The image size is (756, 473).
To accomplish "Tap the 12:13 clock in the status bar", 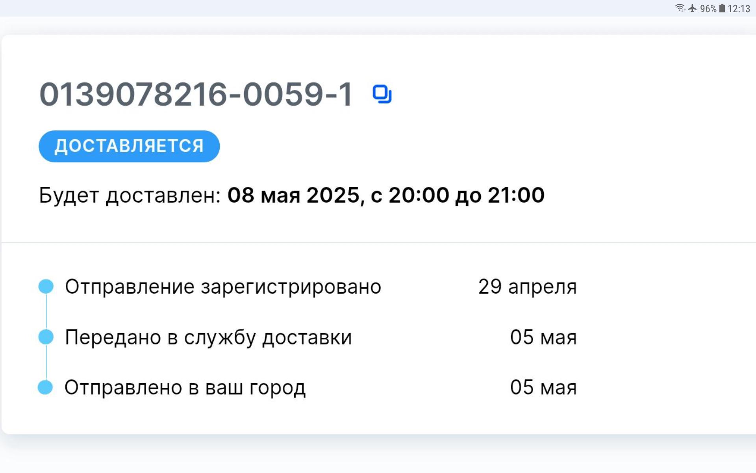I will point(739,9).
